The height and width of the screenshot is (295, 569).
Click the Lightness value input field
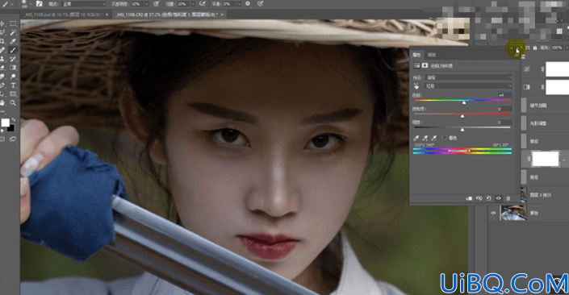point(504,123)
